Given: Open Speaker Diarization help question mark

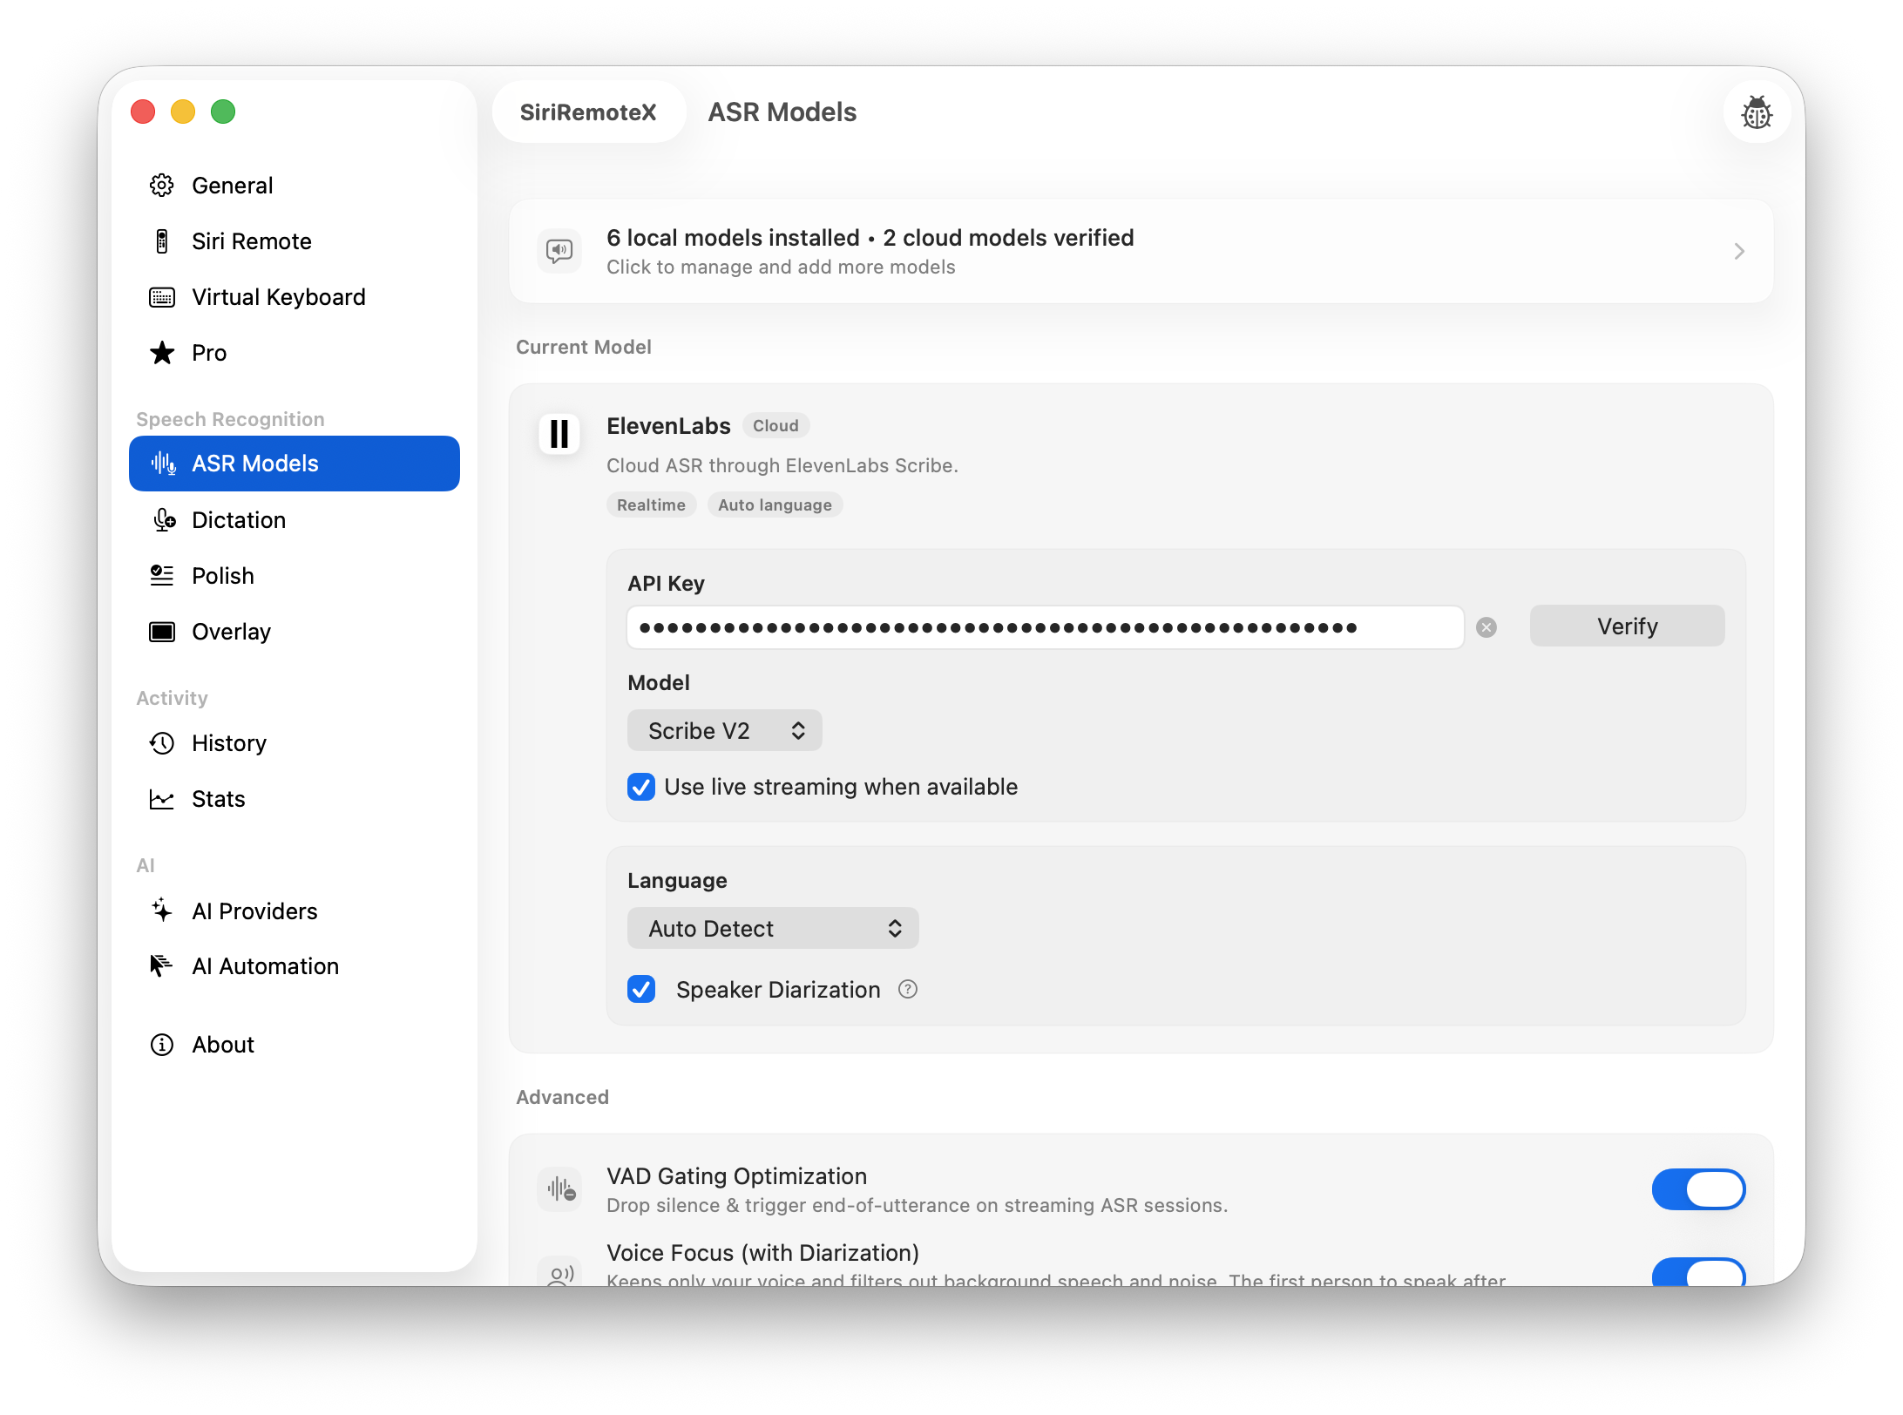Looking at the screenshot, I should point(908,989).
